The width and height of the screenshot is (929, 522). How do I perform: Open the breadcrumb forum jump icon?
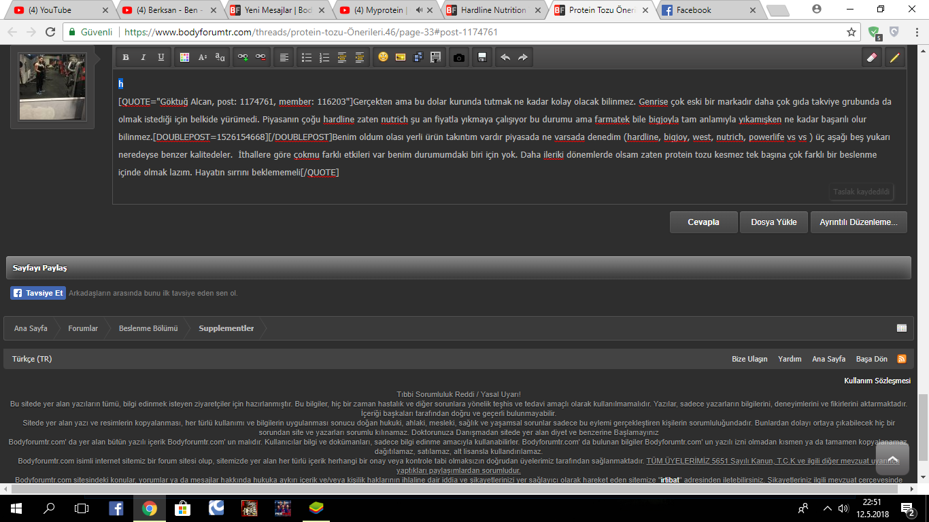tap(902, 328)
